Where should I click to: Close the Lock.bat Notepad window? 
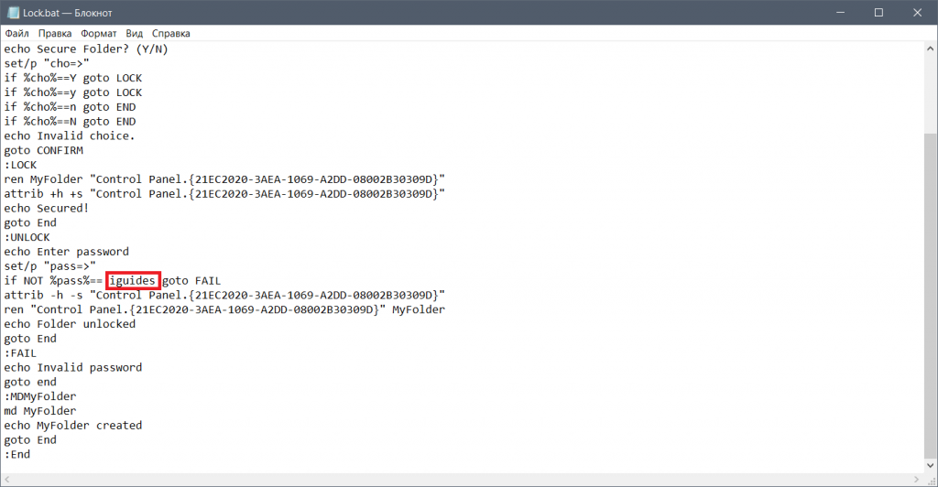tap(917, 13)
